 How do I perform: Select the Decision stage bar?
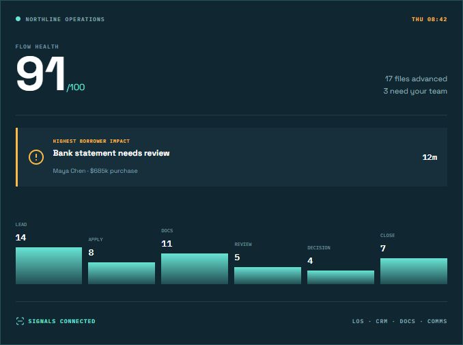click(x=341, y=277)
